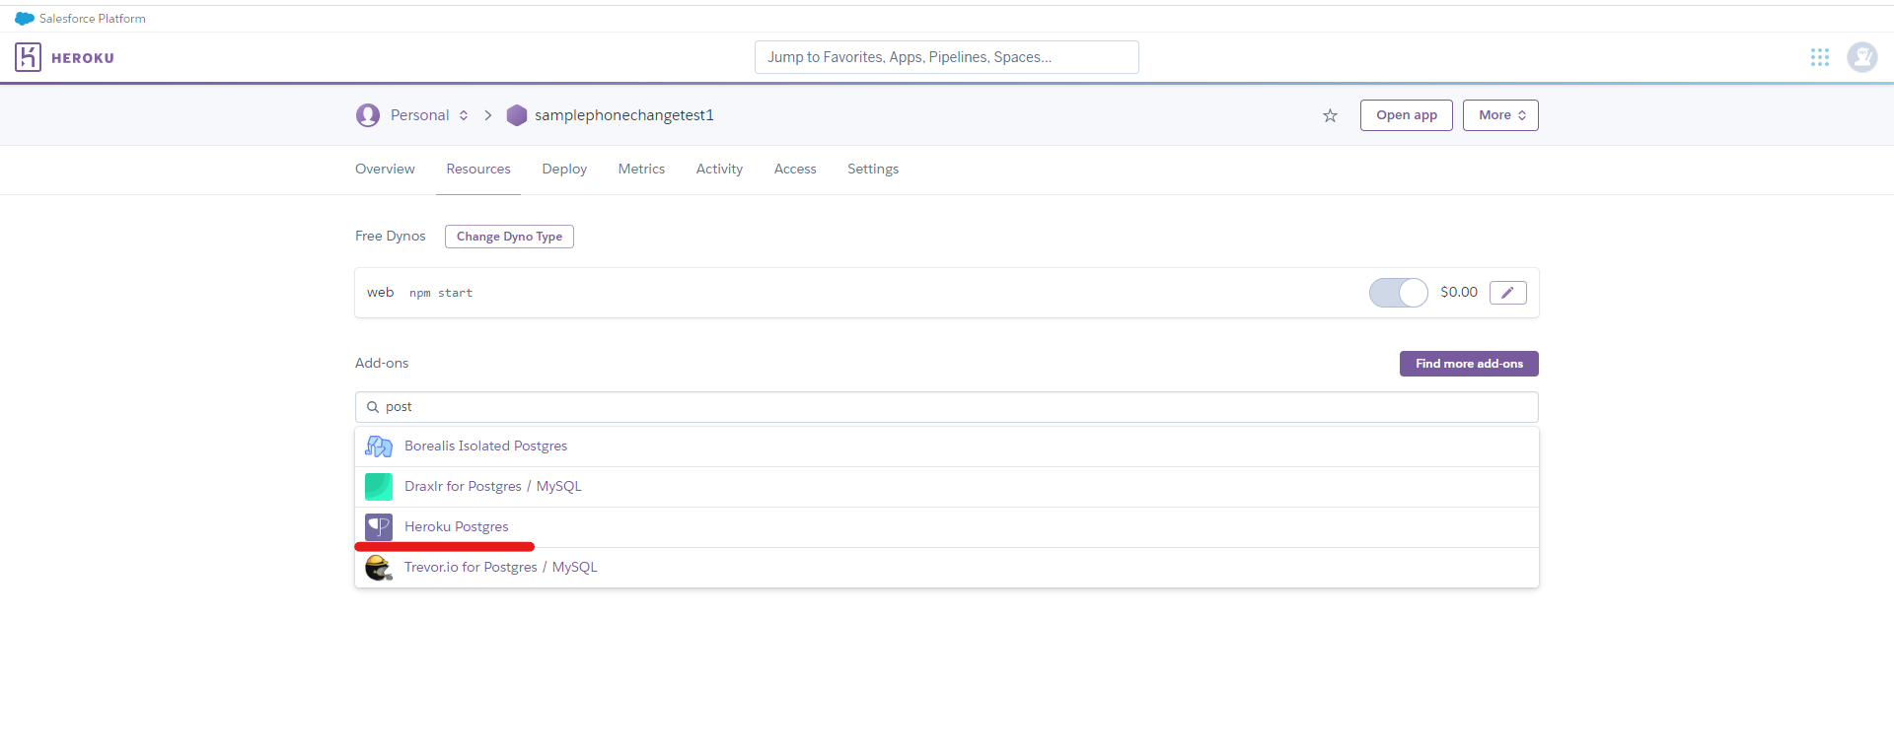Click the web process label
The image size is (1894, 756).
pyautogui.click(x=380, y=293)
